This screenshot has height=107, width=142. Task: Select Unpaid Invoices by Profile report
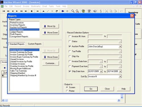24,61
